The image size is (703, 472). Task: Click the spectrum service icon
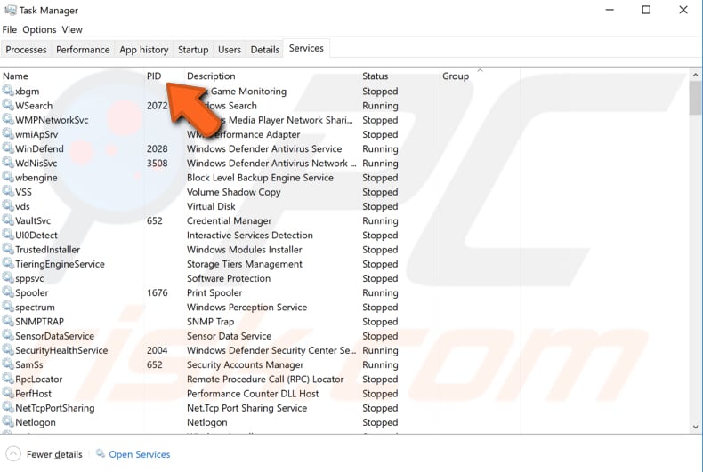point(8,307)
